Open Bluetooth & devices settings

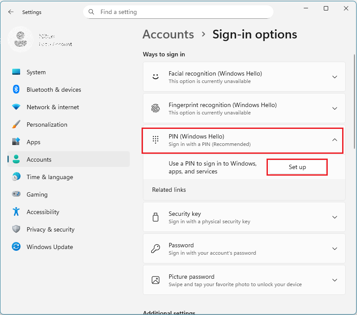pyautogui.click(x=54, y=90)
